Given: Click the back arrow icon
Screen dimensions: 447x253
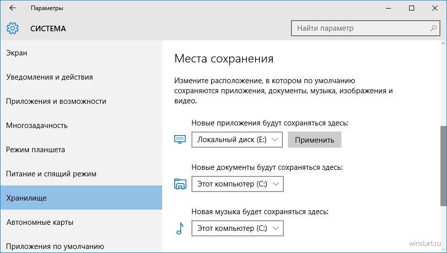Looking at the screenshot, I should [x=13, y=8].
